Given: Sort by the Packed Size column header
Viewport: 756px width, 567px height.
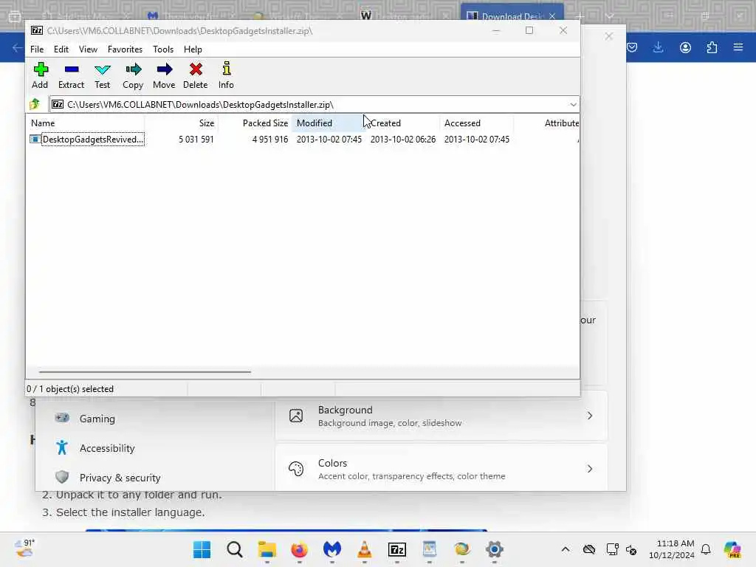Looking at the screenshot, I should (255, 123).
